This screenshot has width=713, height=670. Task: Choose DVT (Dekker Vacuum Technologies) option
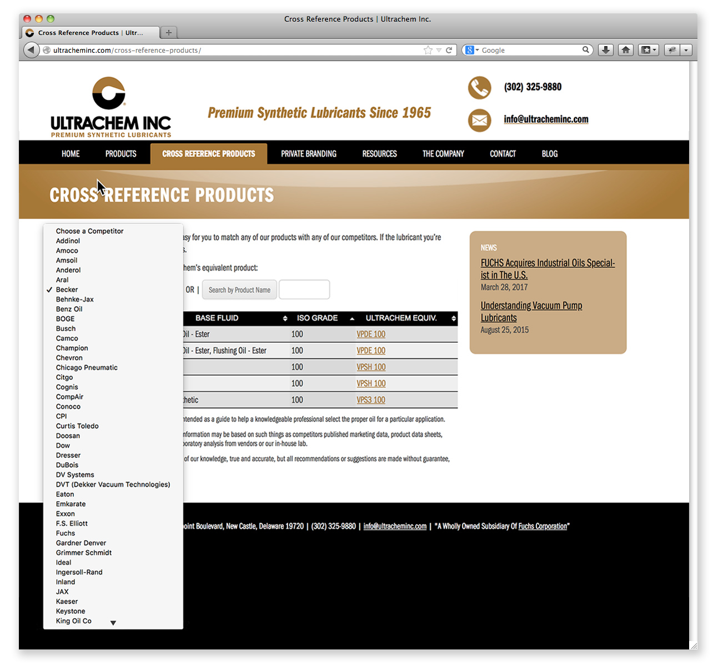[113, 484]
